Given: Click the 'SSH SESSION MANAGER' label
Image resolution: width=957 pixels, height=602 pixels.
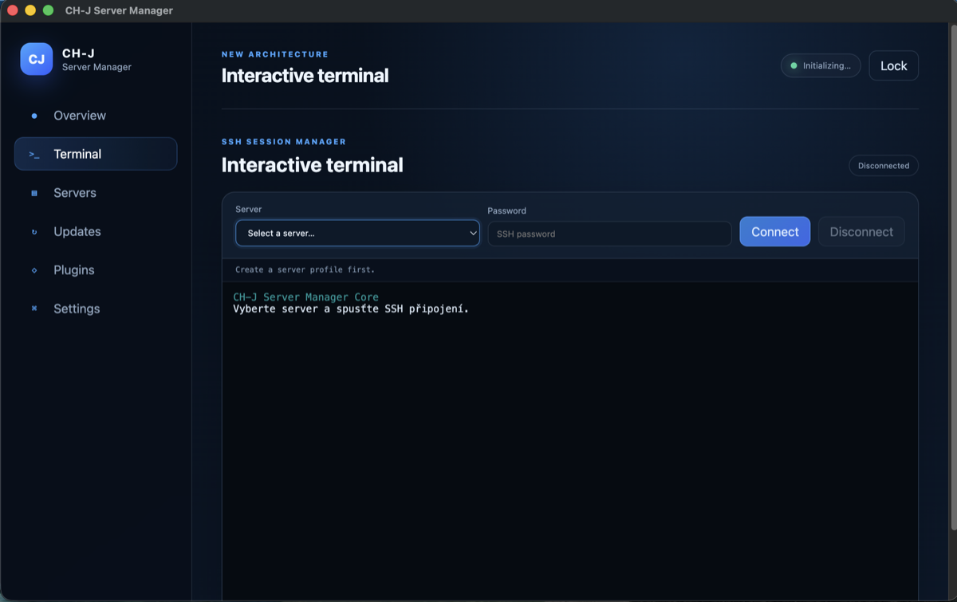Looking at the screenshot, I should click(284, 142).
